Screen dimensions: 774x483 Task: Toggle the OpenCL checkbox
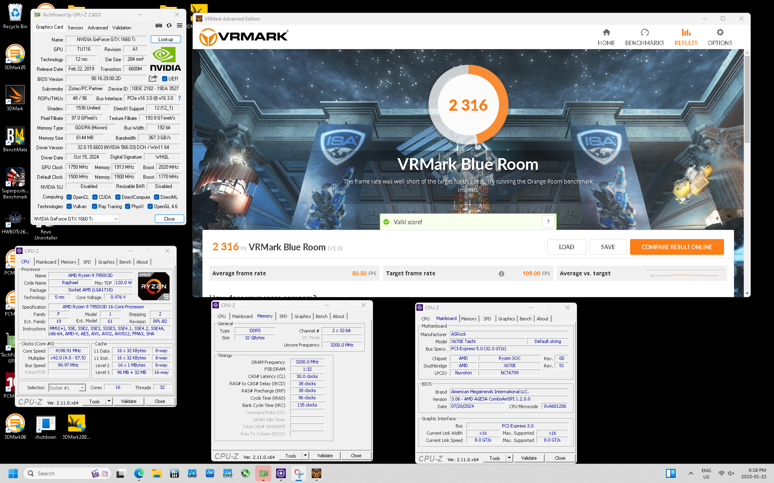(69, 197)
